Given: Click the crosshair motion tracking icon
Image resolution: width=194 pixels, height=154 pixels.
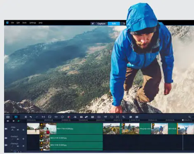Looking at the screenshot, I should tap(62, 117).
